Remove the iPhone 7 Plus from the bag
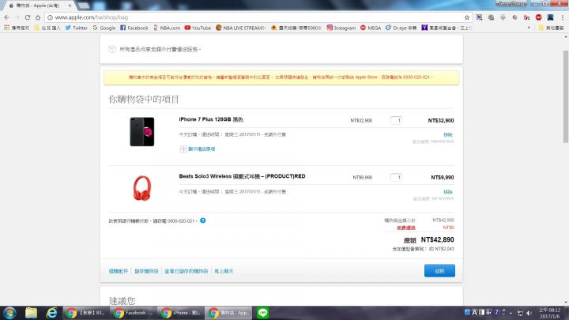 (x=448, y=134)
